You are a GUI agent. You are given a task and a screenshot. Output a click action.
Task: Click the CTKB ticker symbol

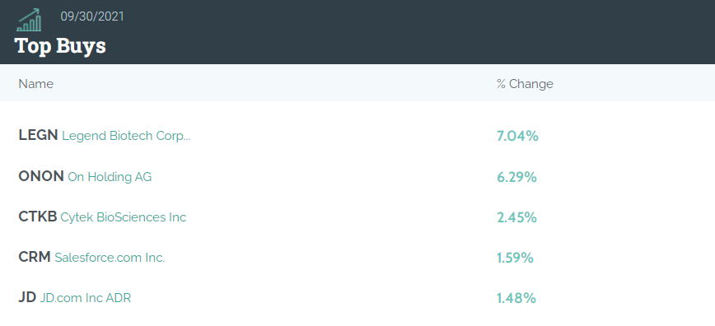coord(37,217)
